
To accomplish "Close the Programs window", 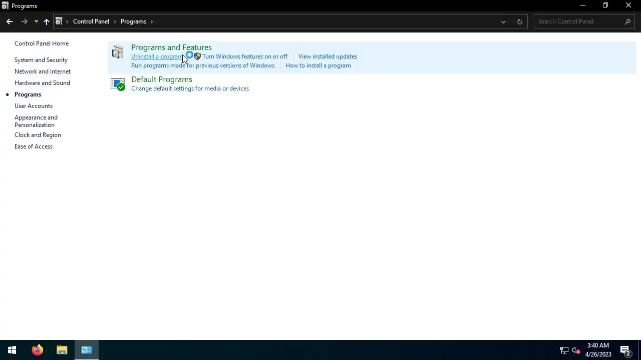I will [x=628, y=5].
